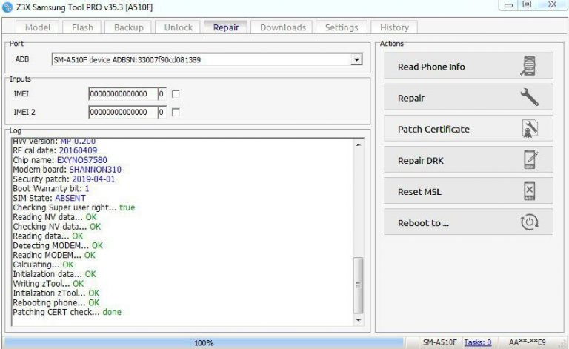569x349 pixels.
Task: Click the 'Reading MODEM... OK' log line
Action: (54, 255)
